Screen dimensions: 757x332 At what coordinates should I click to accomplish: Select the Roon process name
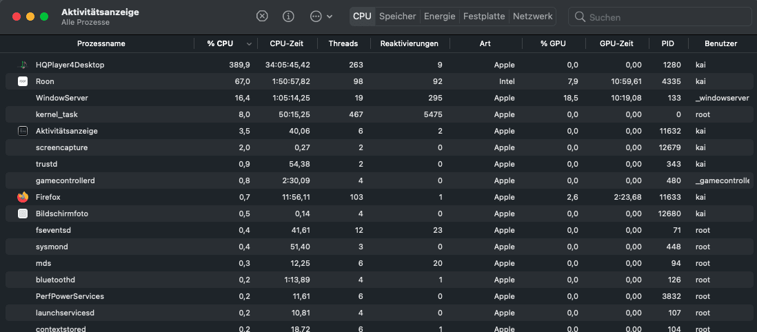45,81
